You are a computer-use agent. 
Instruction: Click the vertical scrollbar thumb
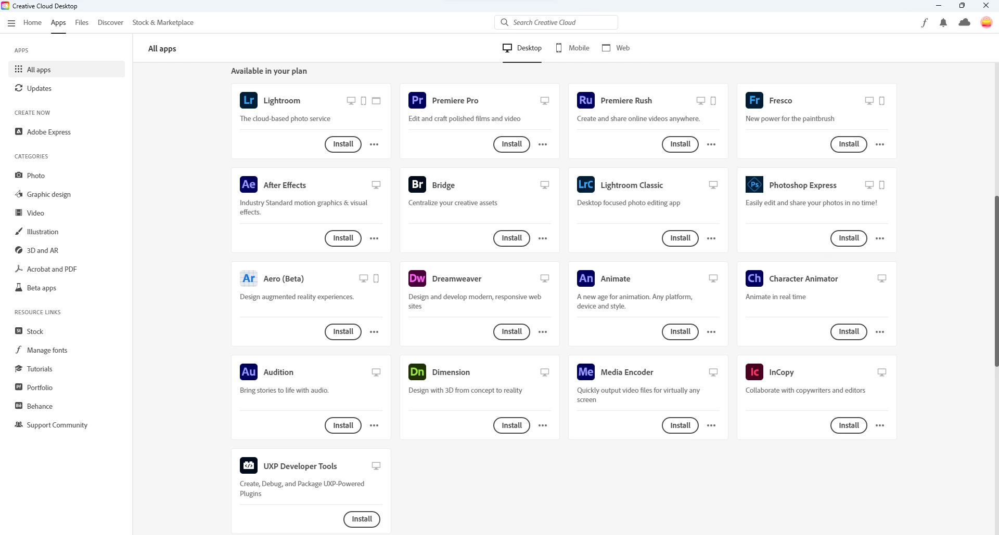click(996, 281)
